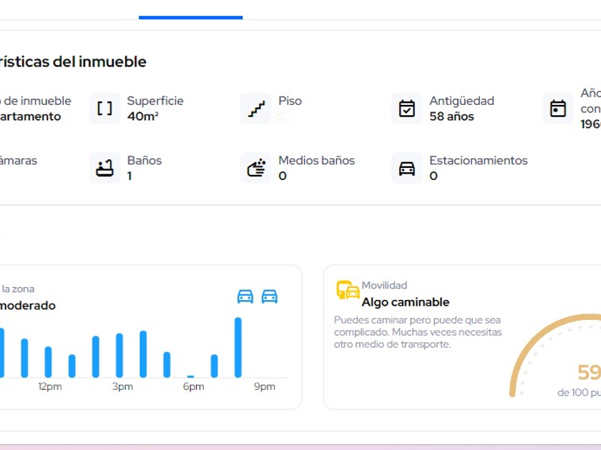Click the Estacionamientos car icon

pos(406,168)
